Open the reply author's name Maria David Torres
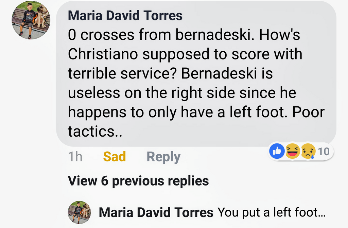 [156, 213]
